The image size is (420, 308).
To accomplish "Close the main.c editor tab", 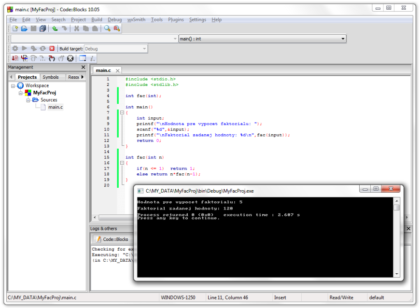I will (118, 70).
